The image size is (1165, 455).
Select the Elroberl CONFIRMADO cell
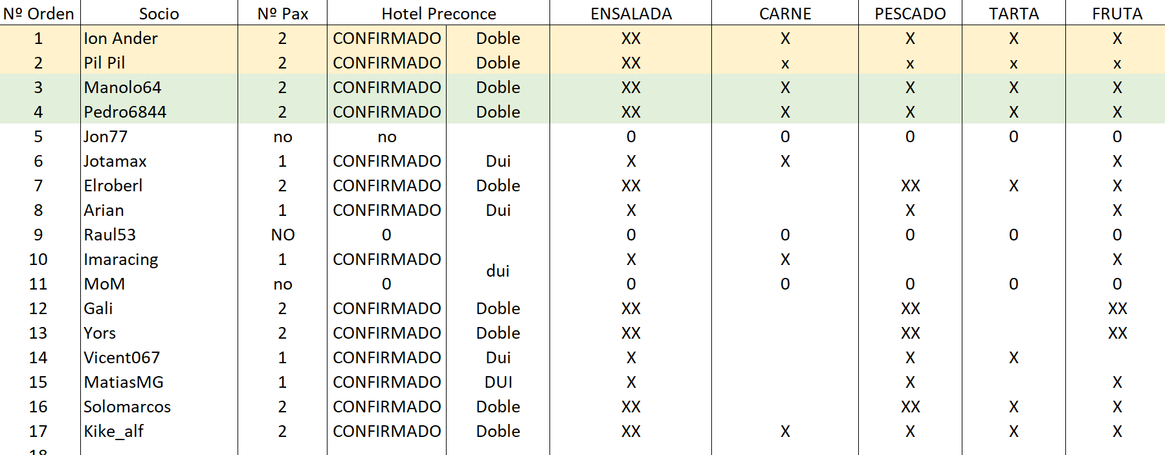click(x=386, y=185)
